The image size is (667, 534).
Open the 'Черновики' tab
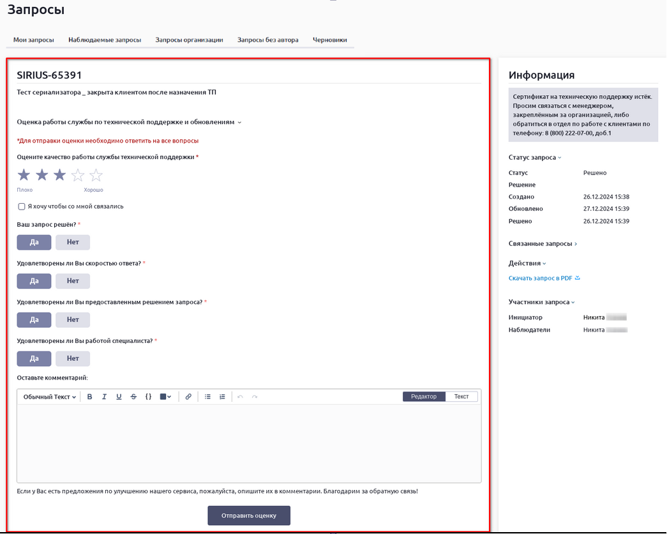(x=330, y=40)
